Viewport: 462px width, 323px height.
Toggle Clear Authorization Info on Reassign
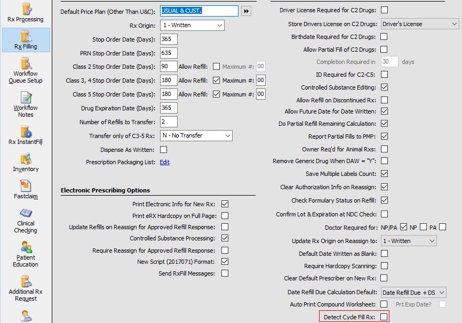(384, 187)
